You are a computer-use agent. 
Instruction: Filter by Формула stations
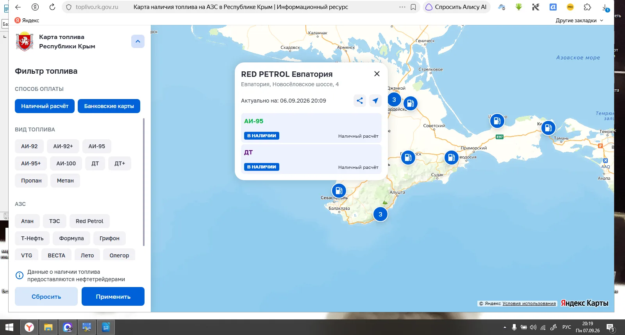71,238
